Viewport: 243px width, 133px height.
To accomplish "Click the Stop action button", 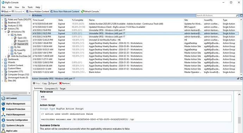I will click(36, 84).
